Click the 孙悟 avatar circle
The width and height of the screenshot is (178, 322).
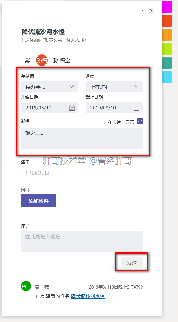[42, 61]
